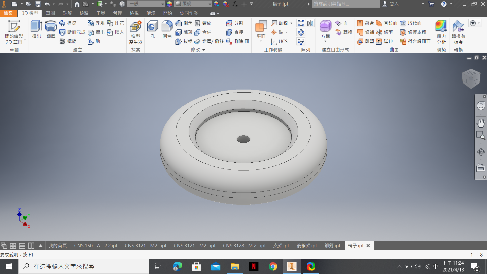Open the 應力分析 stress analysis tool
Viewport: 487px width, 274px height.
(x=441, y=32)
